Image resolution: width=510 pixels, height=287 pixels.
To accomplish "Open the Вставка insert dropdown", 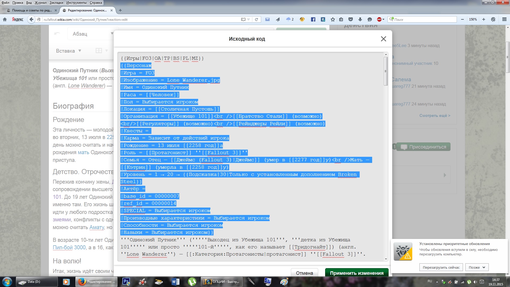I will [69, 51].
